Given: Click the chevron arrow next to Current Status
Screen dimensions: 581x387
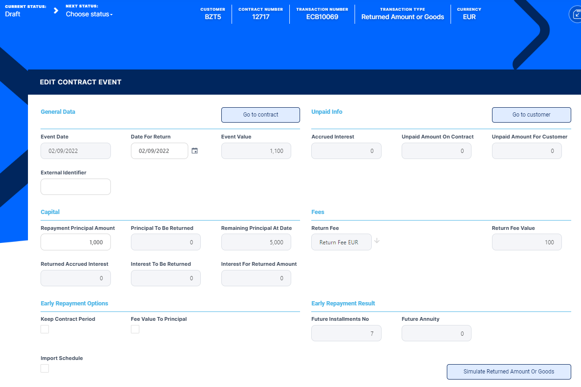Looking at the screenshot, I should [56, 11].
